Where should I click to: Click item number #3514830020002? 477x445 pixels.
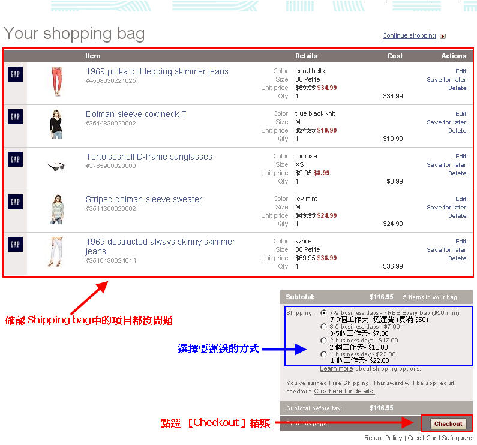click(111, 124)
